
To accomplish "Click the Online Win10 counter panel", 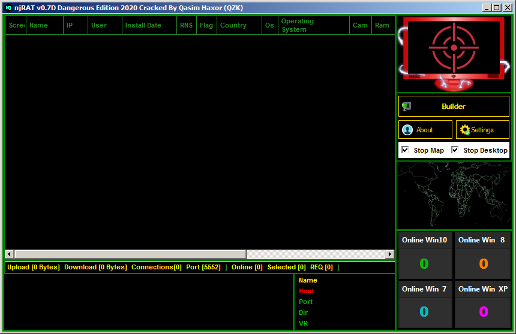I will point(424,256).
